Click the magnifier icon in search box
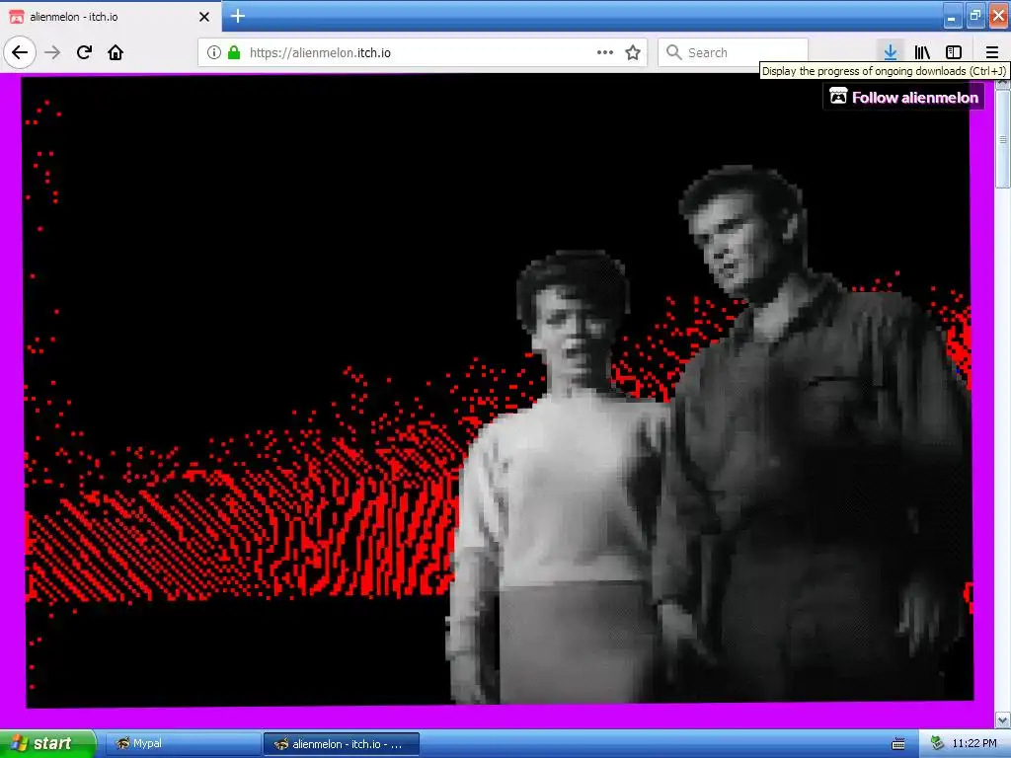Viewport: 1011px width, 758px height. pyautogui.click(x=673, y=52)
